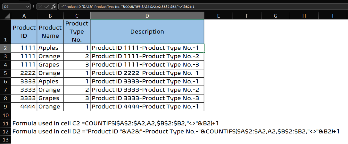
Task: Select cell D2 Product ID 1111-Product Type No.-1
Action: (147, 48)
